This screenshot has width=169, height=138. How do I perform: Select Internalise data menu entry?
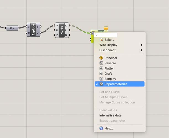(x=120, y=115)
